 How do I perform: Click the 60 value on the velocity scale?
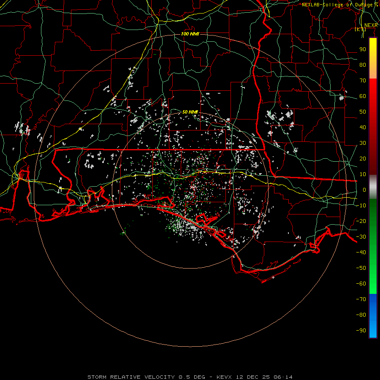[x=363, y=96]
